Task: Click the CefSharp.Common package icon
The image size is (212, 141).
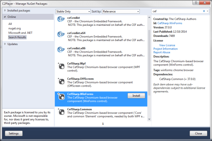Action: point(61,112)
